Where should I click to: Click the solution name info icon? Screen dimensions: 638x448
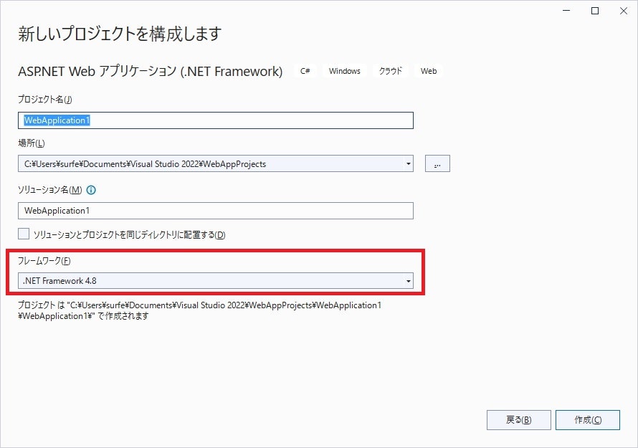91,190
